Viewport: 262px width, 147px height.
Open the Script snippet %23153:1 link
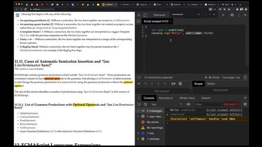(x=224, y=114)
